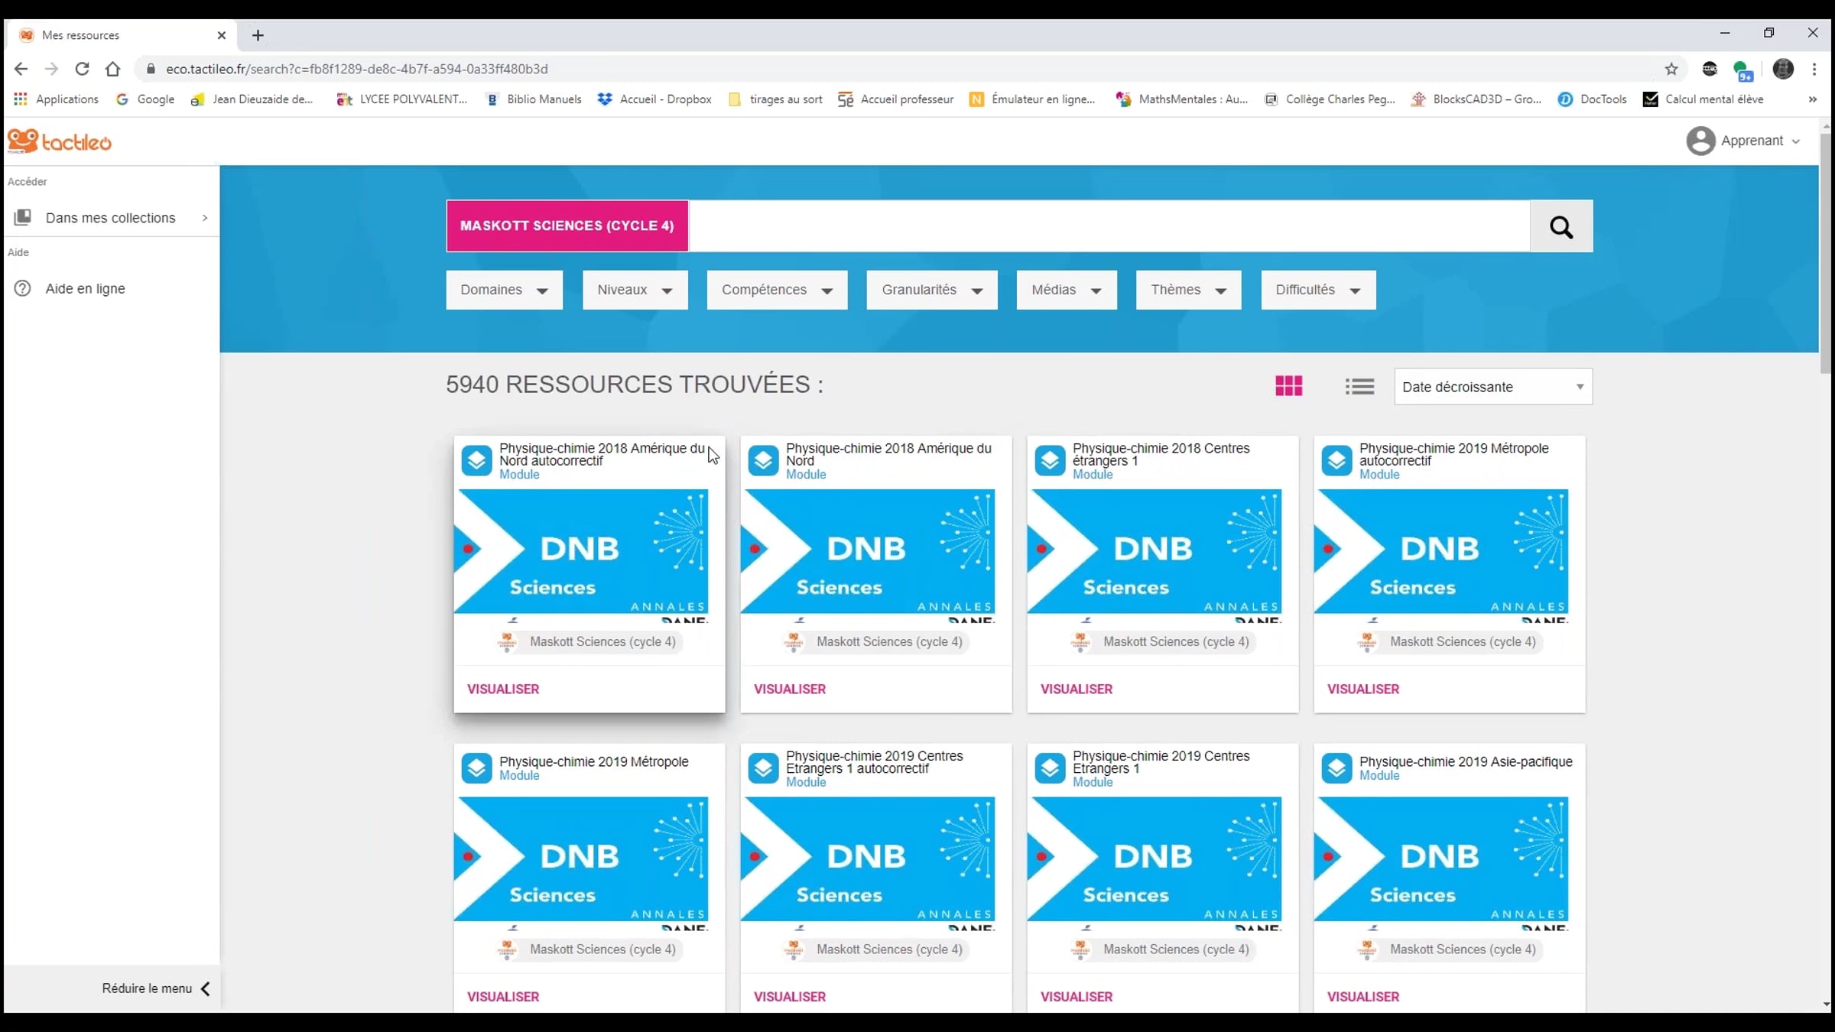The height and width of the screenshot is (1032, 1835).
Task: Reload the page
Action: [82, 69]
